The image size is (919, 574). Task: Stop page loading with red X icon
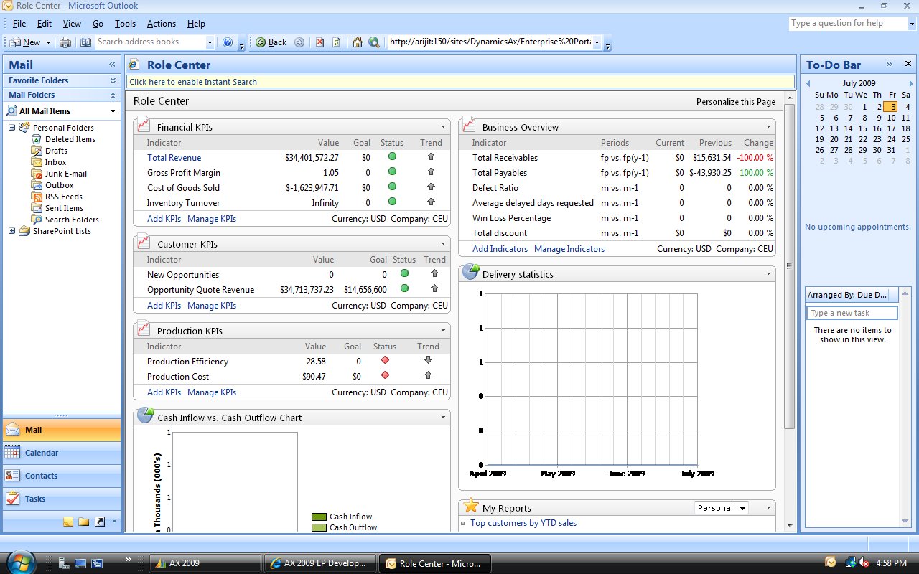[x=320, y=42]
